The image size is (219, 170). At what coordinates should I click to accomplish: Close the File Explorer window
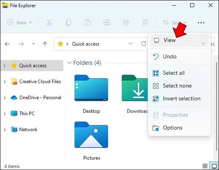(x=211, y=5)
